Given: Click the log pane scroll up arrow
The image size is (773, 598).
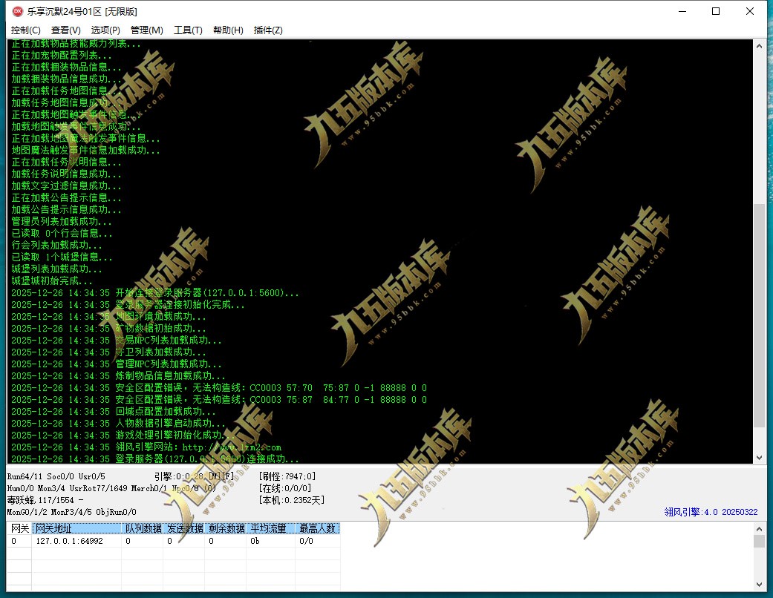Looking at the screenshot, I should (759, 46).
